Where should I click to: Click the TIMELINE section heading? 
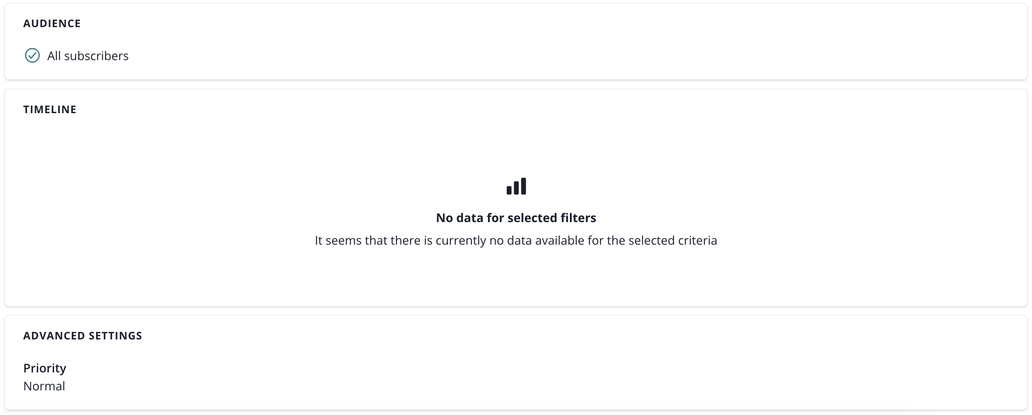pos(50,110)
